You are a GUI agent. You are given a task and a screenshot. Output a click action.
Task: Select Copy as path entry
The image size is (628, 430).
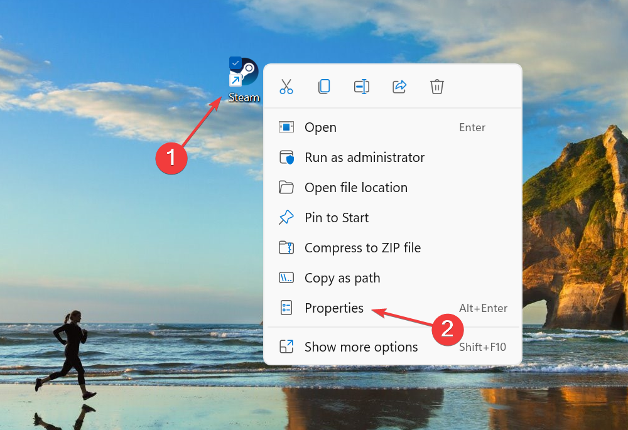coord(392,278)
